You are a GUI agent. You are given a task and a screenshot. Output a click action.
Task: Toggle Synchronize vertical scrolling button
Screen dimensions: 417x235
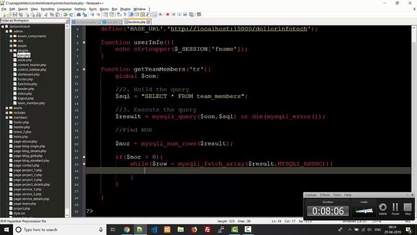pyautogui.click(x=106, y=14)
